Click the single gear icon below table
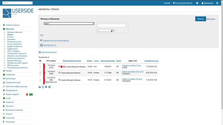The width and height of the screenshot is (223, 125). click(46, 87)
